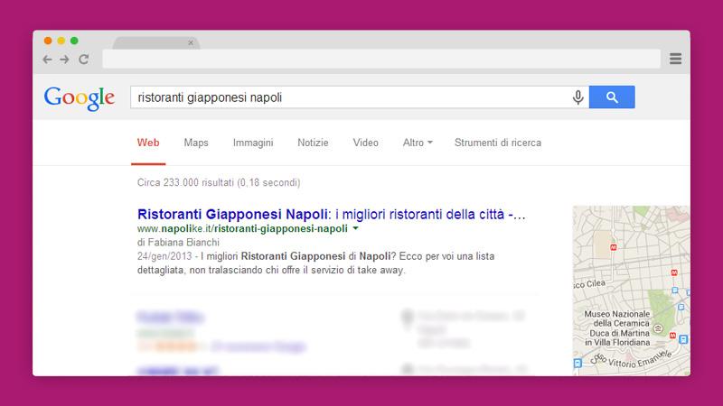Select the Web results tab
Image resolution: width=723 pixels, height=406 pixels.
pyautogui.click(x=148, y=143)
